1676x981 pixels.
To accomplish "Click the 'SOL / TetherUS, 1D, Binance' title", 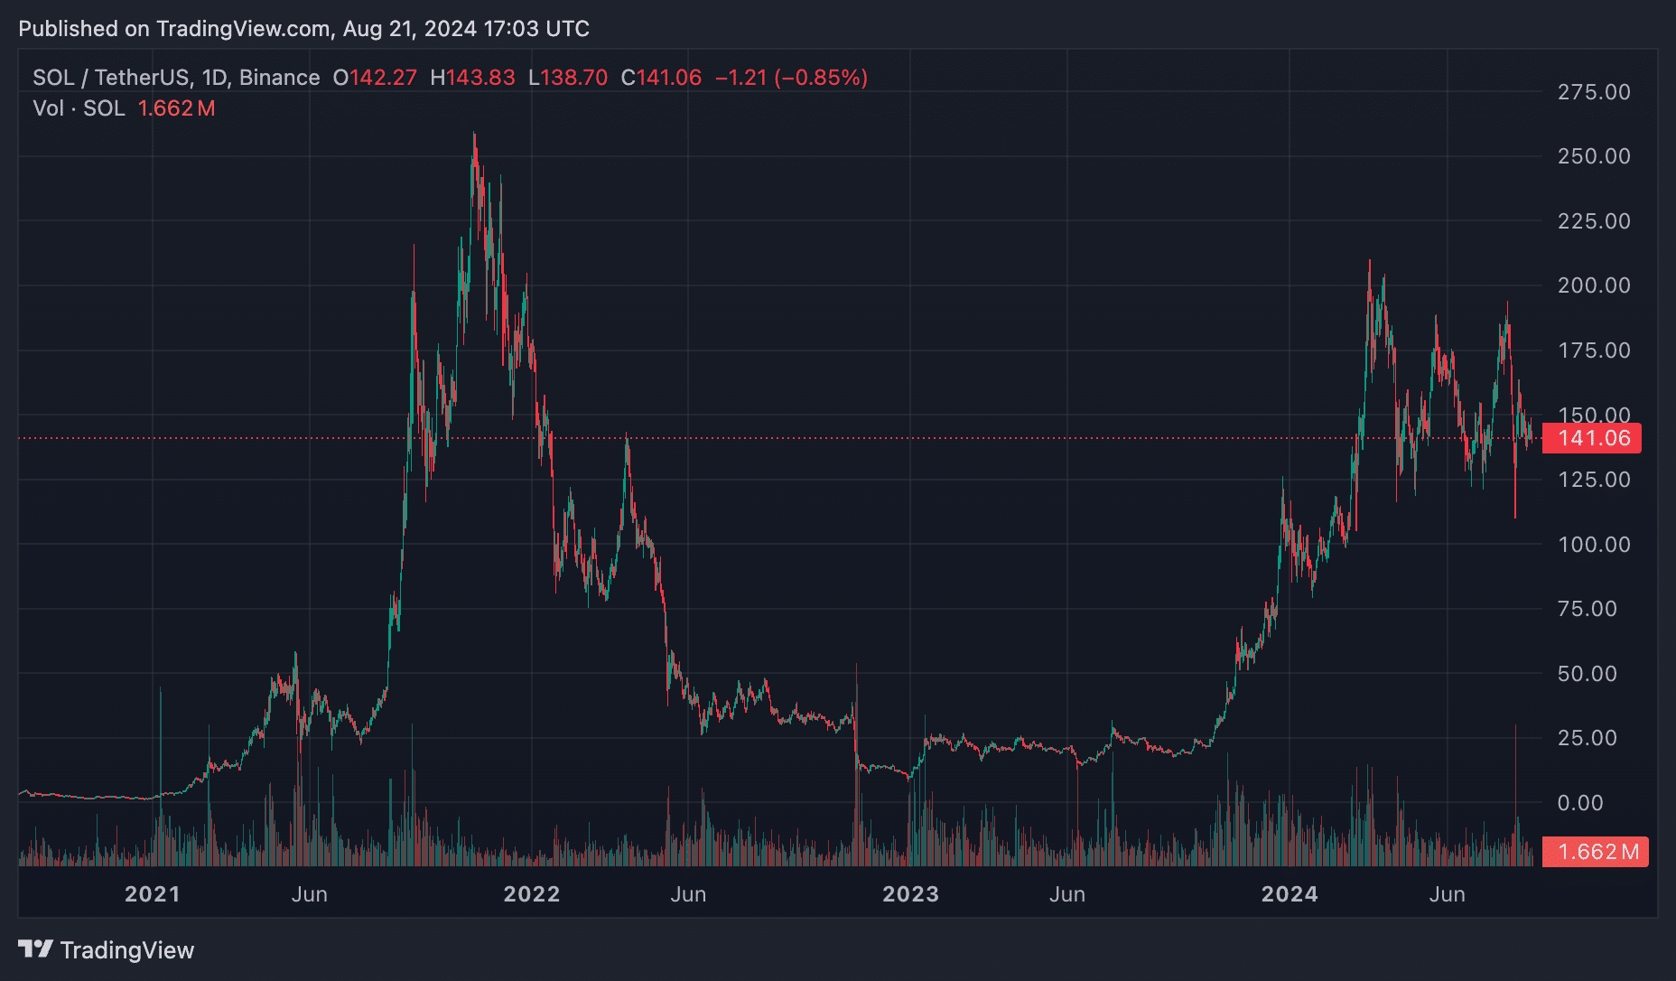I will pos(176,78).
